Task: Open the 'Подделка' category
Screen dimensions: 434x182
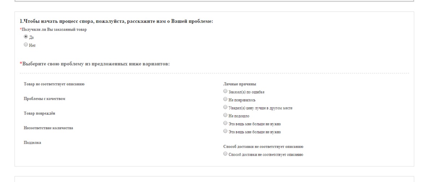Action: coord(33,143)
